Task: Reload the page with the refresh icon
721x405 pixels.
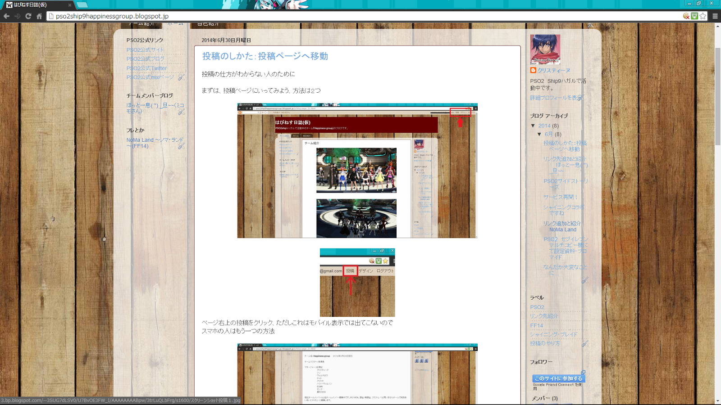Action: click(28, 16)
